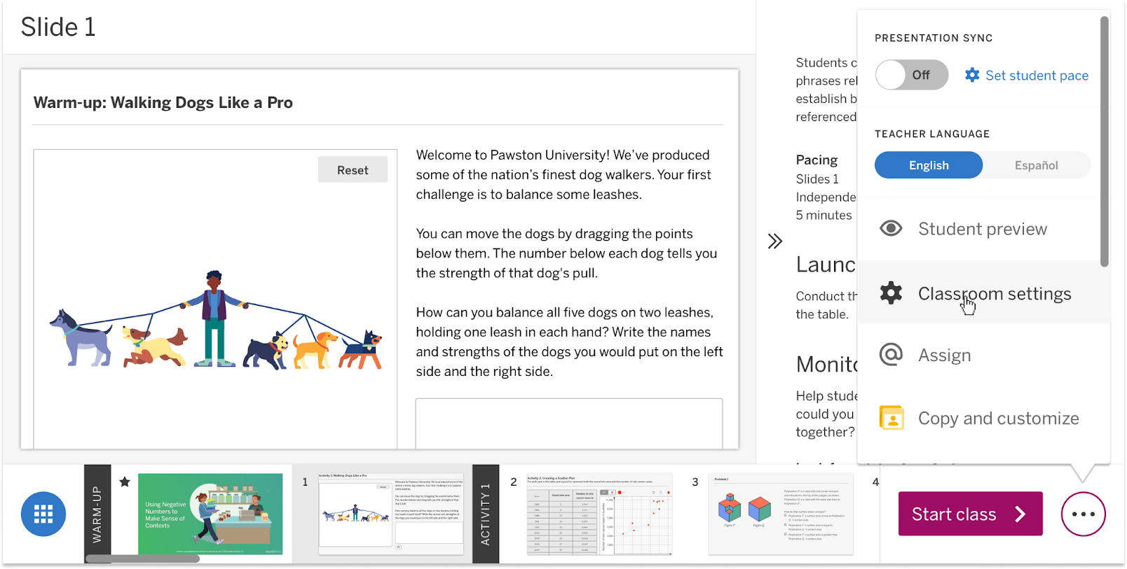This screenshot has width=1127, height=569.
Task: Click the Start class button
Action: [970, 514]
